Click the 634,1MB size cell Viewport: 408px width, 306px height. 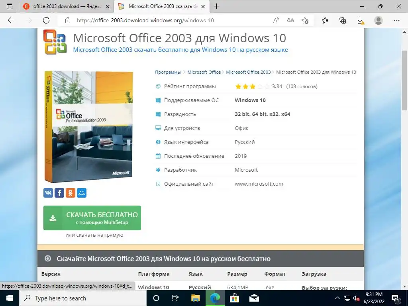coord(238,287)
